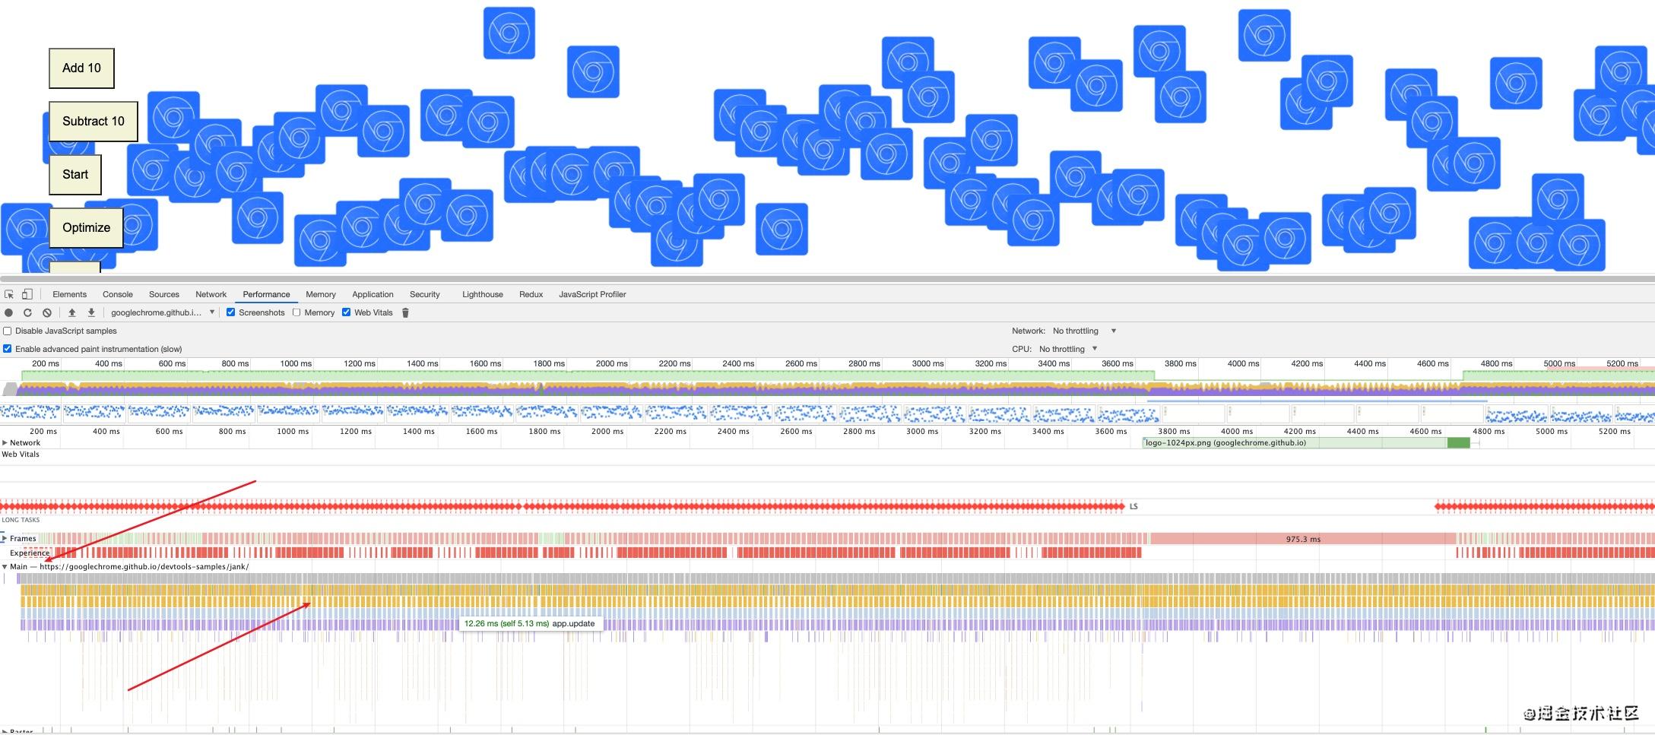Click the 4800 ms mark in overview ruler
This screenshot has height=735, width=1655.
point(1496,363)
